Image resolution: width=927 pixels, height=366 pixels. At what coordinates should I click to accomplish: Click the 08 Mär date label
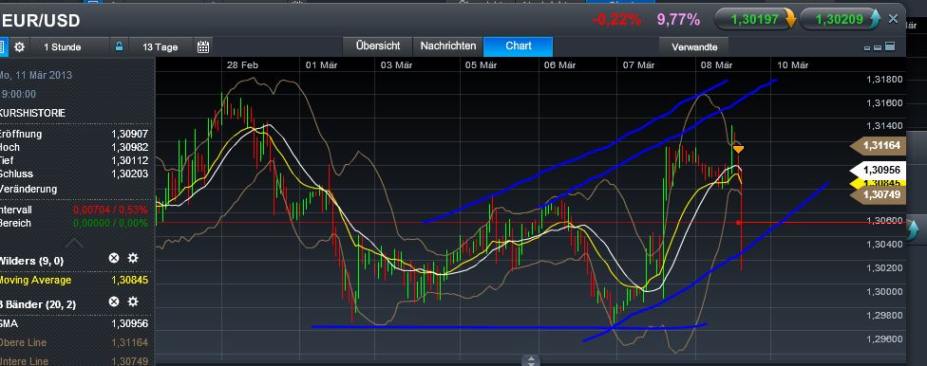click(716, 64)
